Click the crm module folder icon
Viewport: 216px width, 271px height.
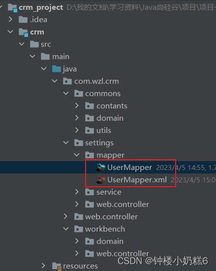[23, 33]
